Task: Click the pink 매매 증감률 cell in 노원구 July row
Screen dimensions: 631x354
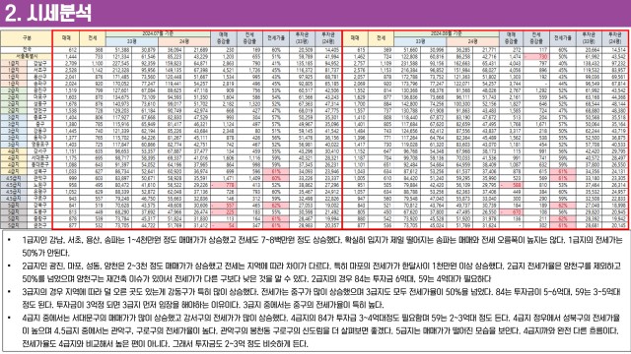Action: (224, 185)
